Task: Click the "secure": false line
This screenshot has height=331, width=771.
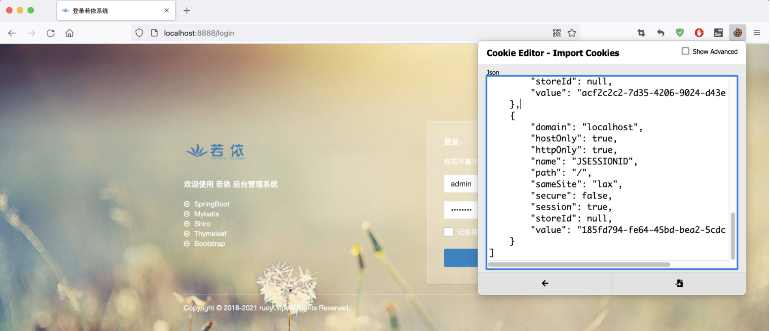Action: click(x=571, y=196)
